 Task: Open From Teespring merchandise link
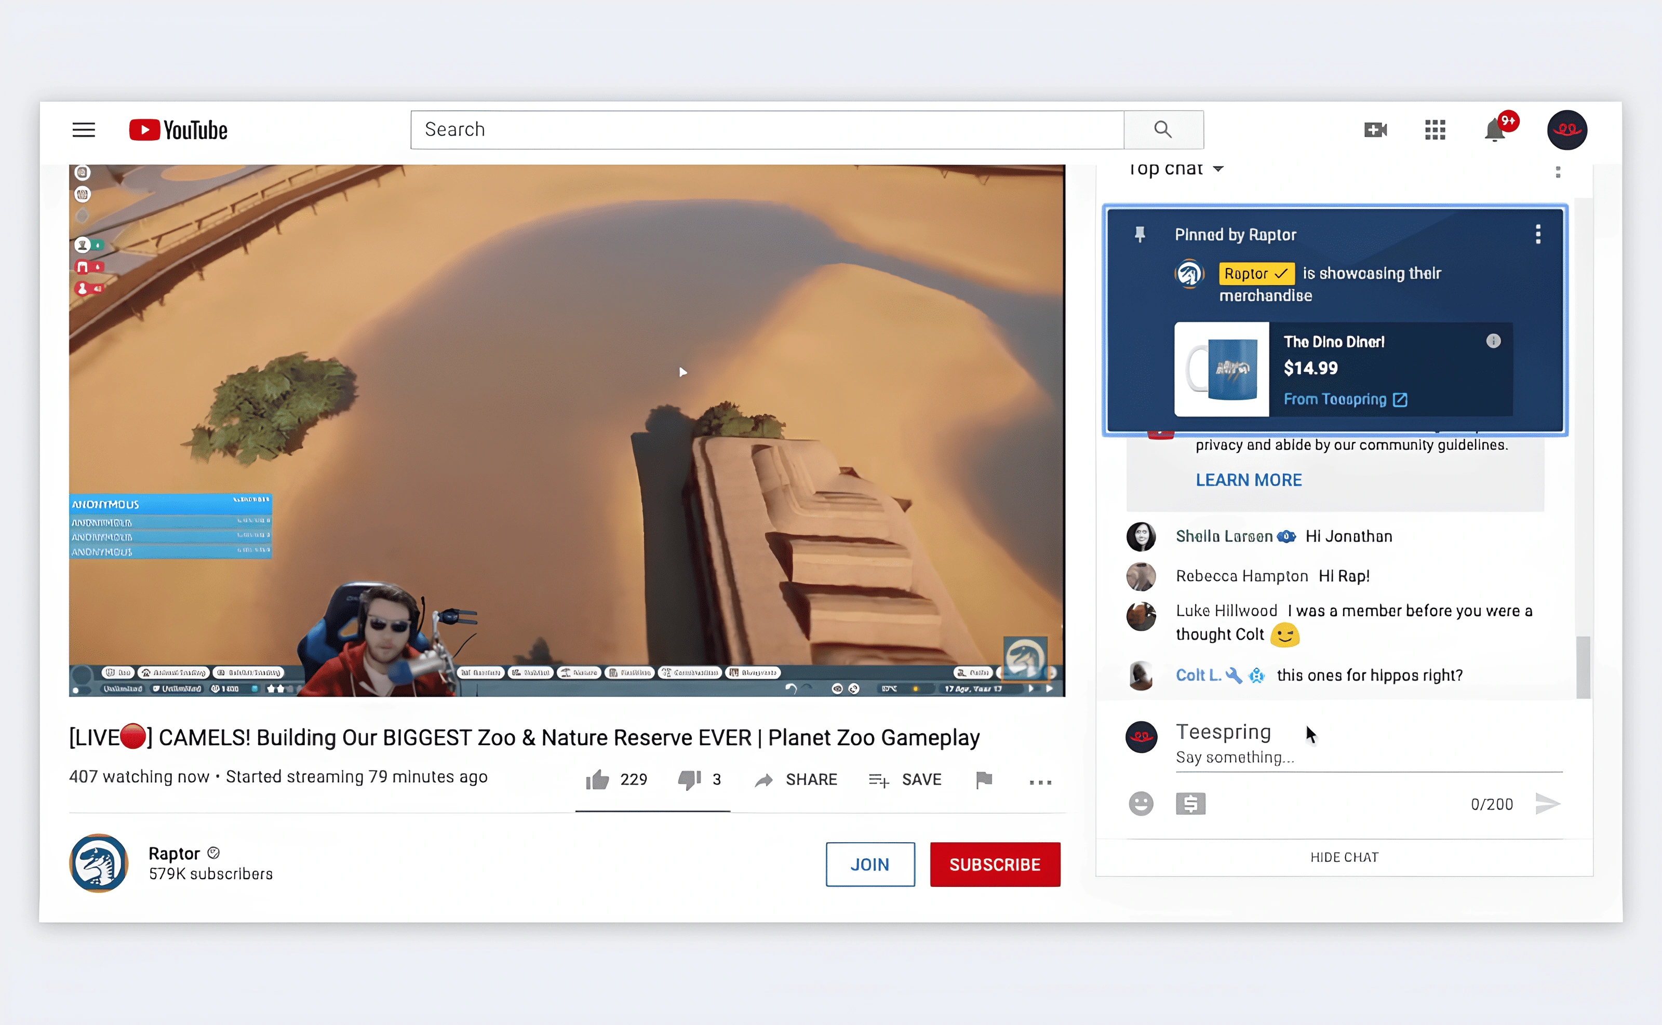coord(1345,399)
